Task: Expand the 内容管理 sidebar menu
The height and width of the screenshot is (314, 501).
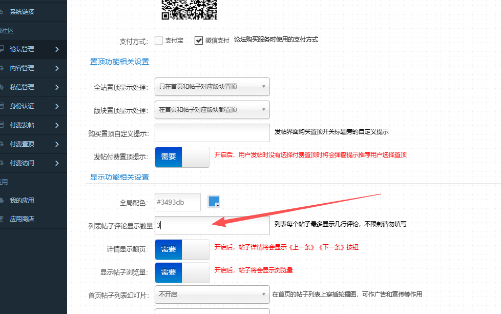Action: tap(56, 68)
